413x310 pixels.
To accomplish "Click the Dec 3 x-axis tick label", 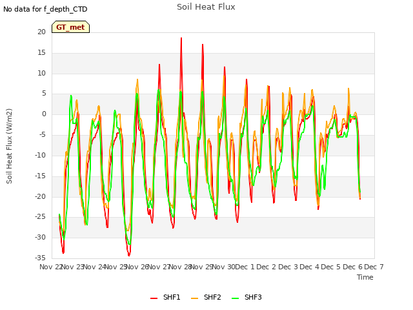I will pos(288,267).
